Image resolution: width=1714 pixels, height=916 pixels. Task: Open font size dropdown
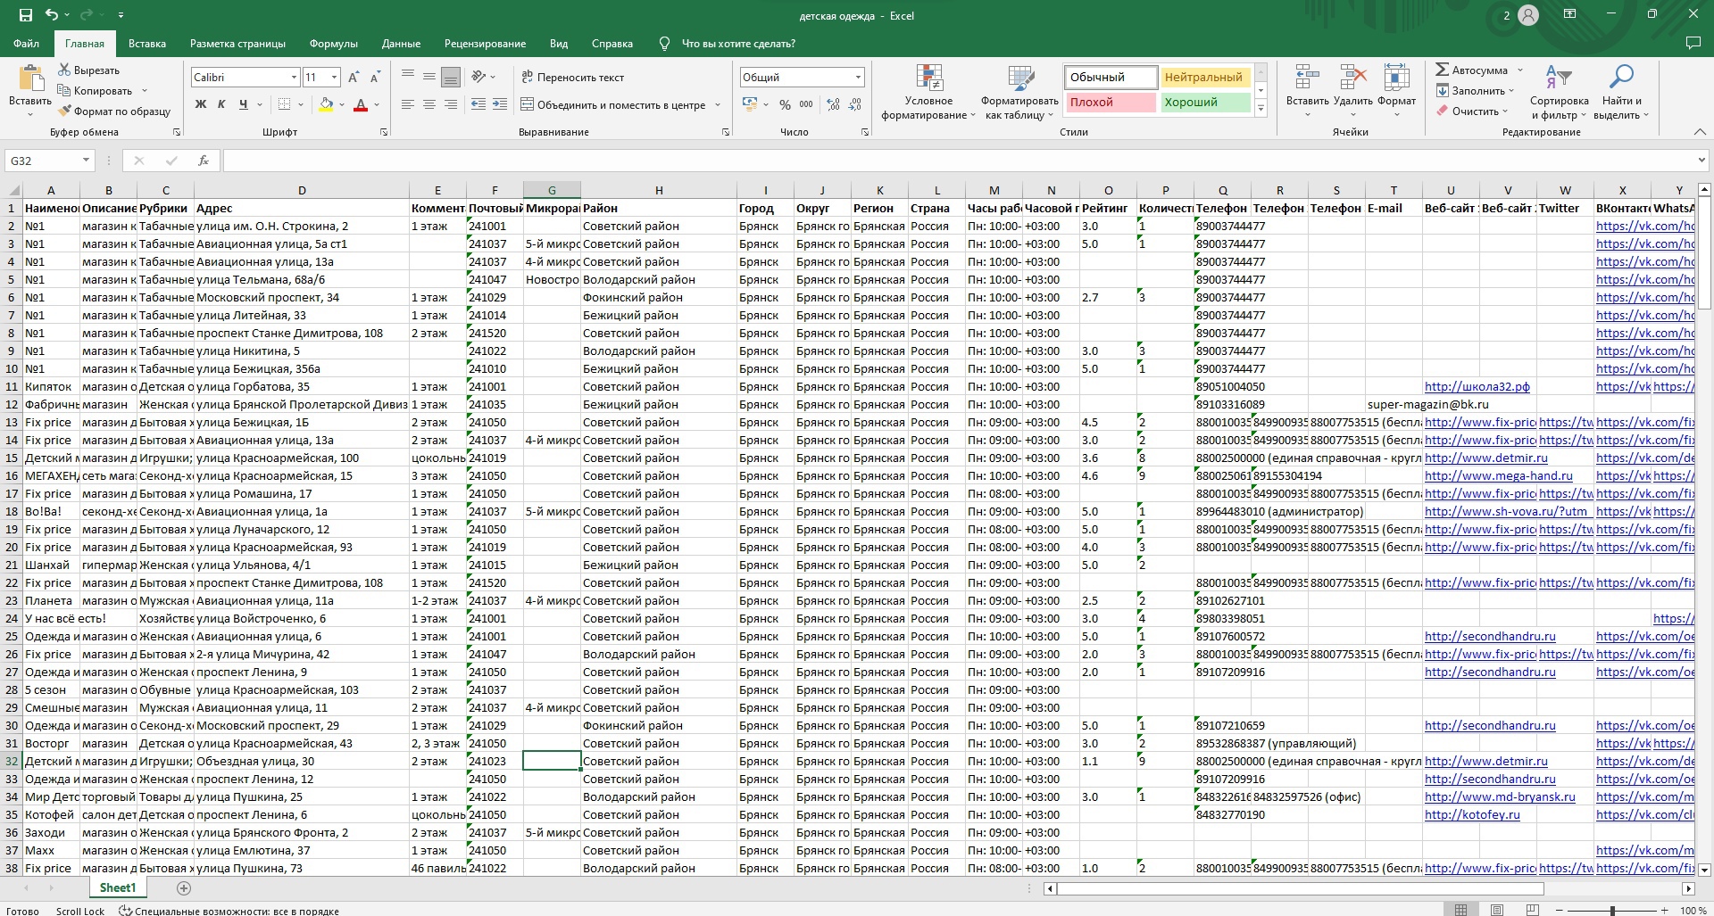pos(334,78)
